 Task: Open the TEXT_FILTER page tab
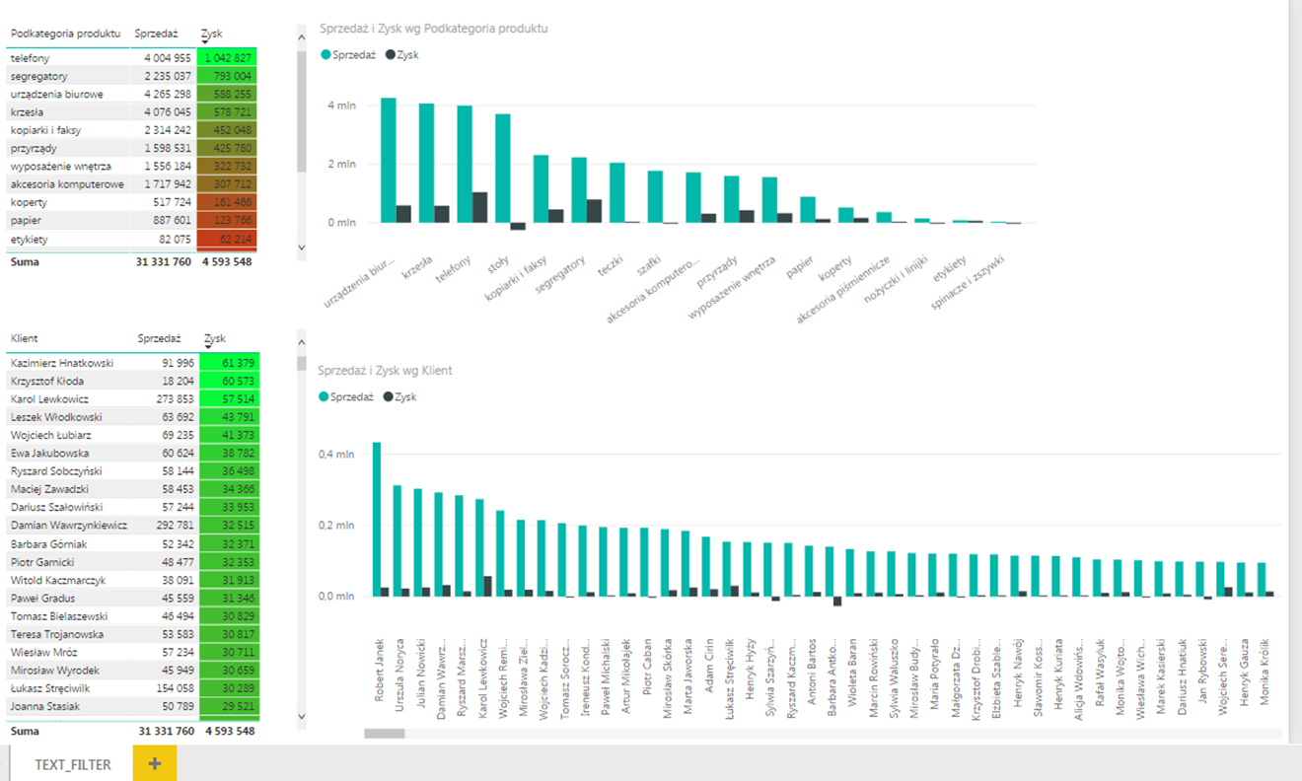click(x=73, y=764)
